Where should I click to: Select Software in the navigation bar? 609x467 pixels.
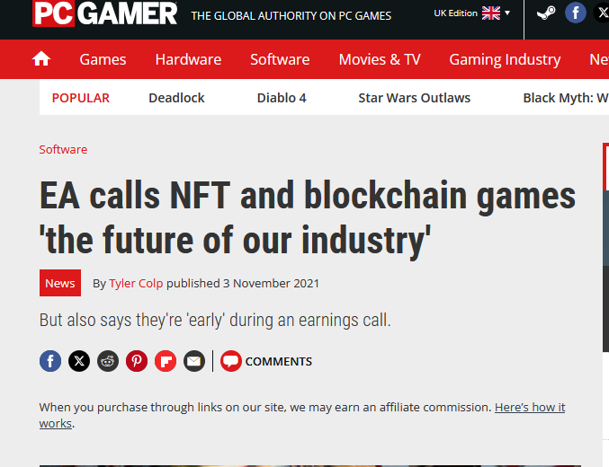pyautogui.click(x=280, y=59)
